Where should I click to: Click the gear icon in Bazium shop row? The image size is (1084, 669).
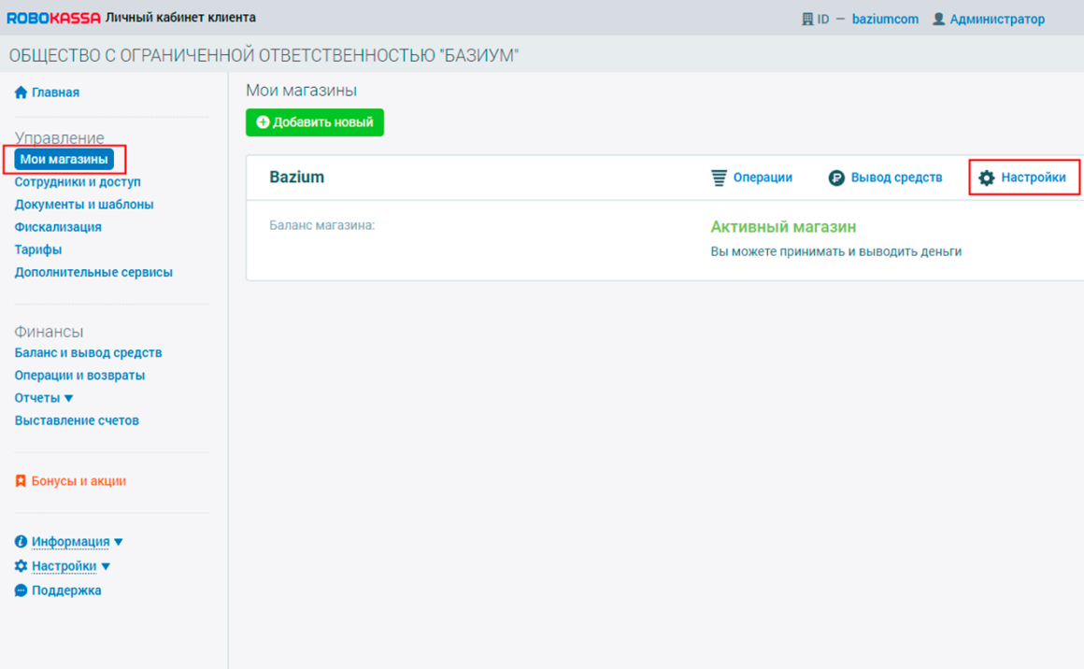987,178
